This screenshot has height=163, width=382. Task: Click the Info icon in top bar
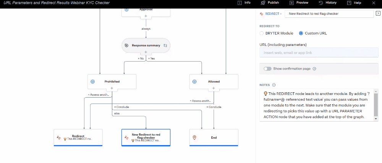tap(240, 3)
